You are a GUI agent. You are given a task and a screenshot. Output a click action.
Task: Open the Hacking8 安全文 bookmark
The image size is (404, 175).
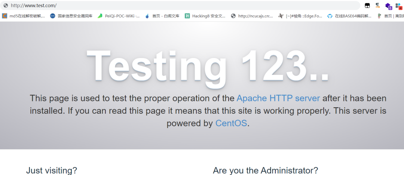(205, 16)
